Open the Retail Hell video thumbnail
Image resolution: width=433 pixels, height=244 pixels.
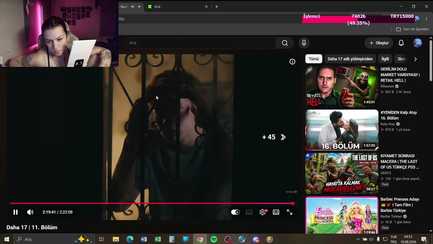click(x=342, y=86)
